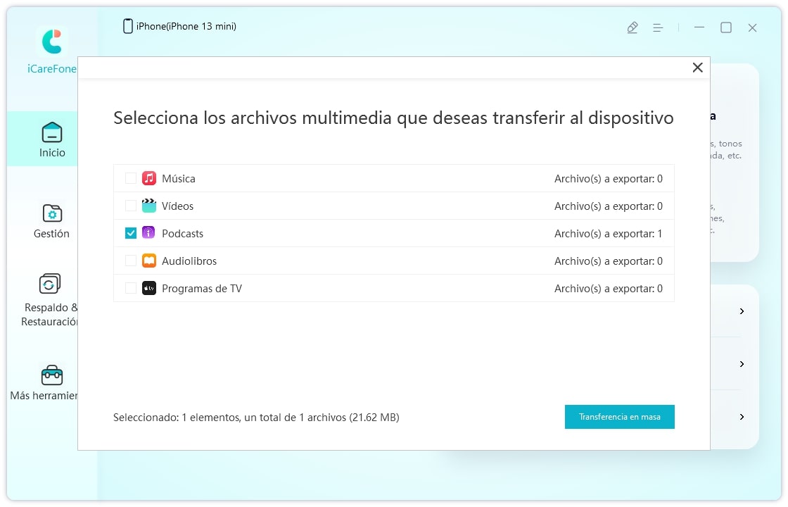The image size is (788, 507).
Task: Open Respaldo & Restauración section
Action: [x=50, y=300]
